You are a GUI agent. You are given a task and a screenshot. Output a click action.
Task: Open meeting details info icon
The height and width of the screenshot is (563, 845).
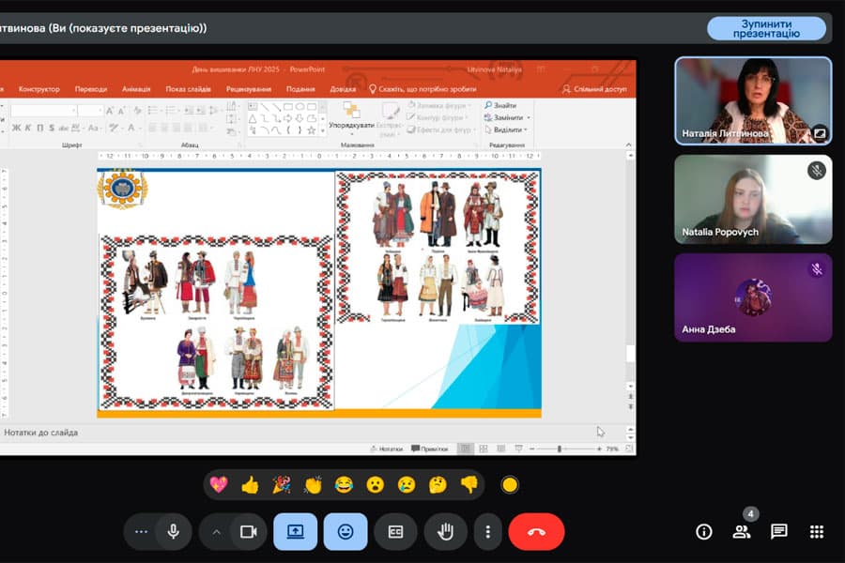(704, 532)
